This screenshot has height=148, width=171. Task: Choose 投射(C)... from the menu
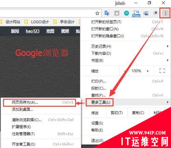coord(126,88)
